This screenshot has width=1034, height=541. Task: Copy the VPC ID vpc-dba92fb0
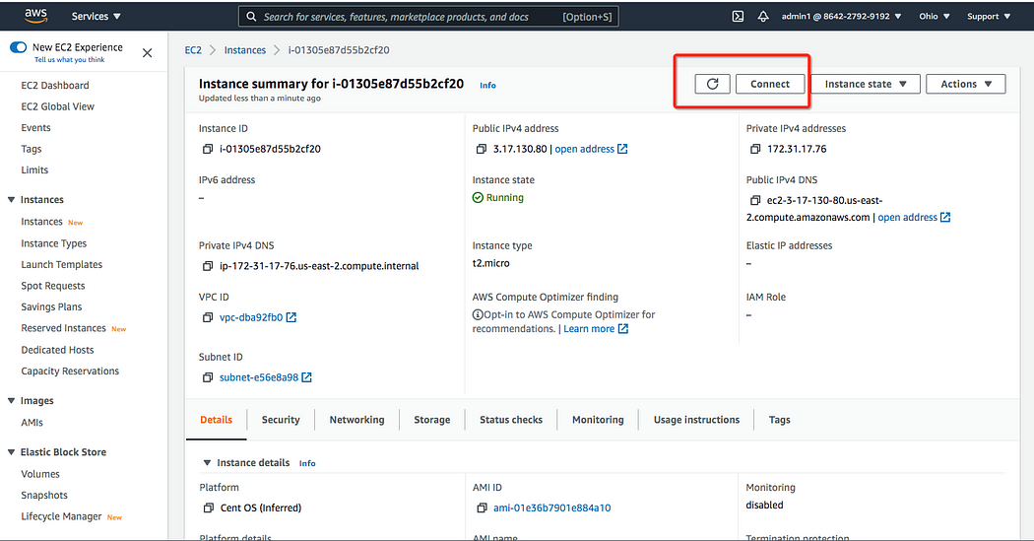tap(208, 317)
